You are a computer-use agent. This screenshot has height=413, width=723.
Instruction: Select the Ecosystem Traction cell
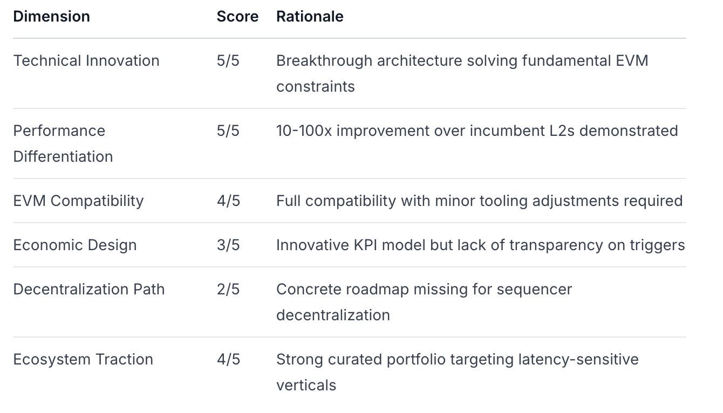pyautogui.click(x=83, y=360)
